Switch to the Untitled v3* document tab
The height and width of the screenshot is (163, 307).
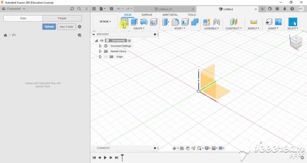coord(164,9)
